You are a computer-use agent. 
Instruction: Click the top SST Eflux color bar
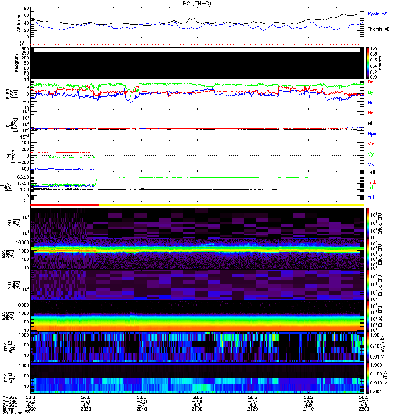[368, 224]
